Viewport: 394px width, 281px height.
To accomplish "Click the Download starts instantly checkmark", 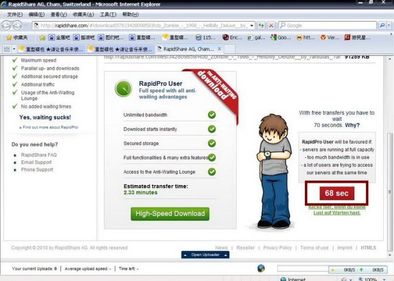I will point(212,129).
